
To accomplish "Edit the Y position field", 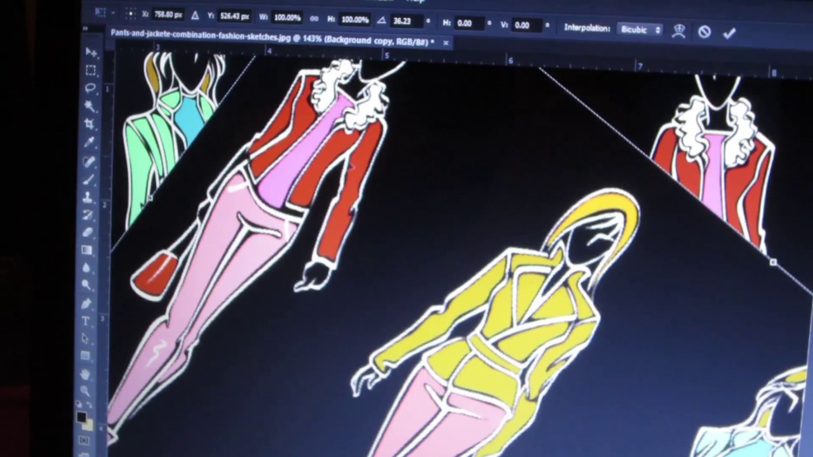I will tap(235, 17).
